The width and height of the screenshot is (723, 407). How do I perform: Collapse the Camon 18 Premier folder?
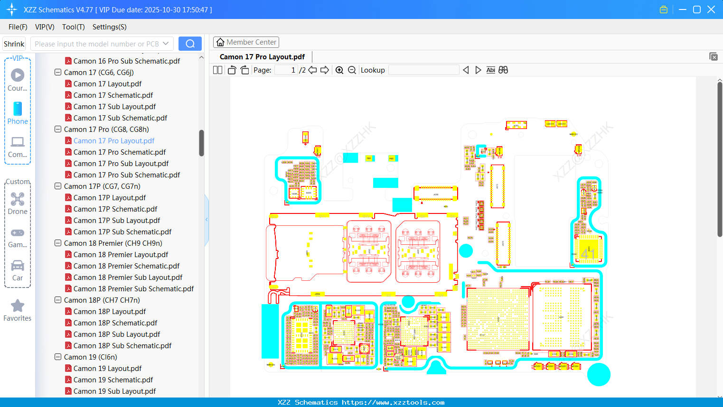(x=58, y=243)
